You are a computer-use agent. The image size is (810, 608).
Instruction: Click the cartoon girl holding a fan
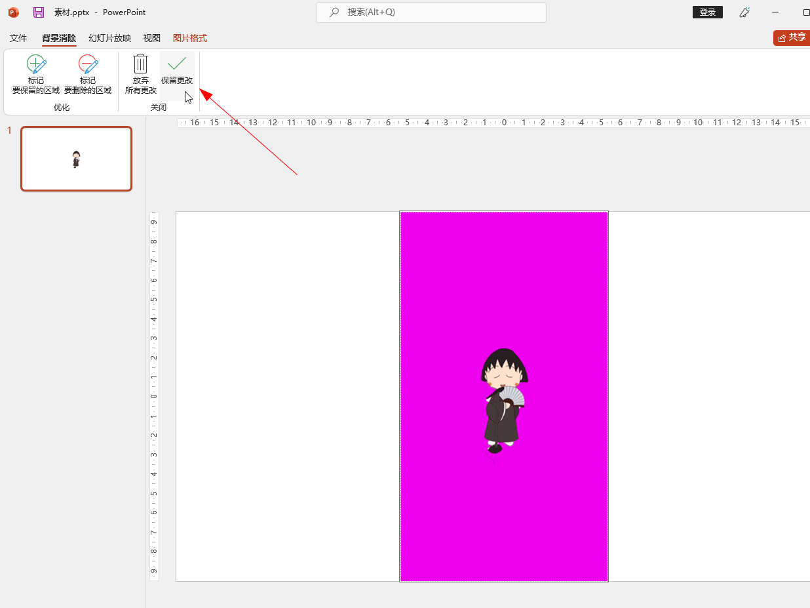[x=505, y=401]
